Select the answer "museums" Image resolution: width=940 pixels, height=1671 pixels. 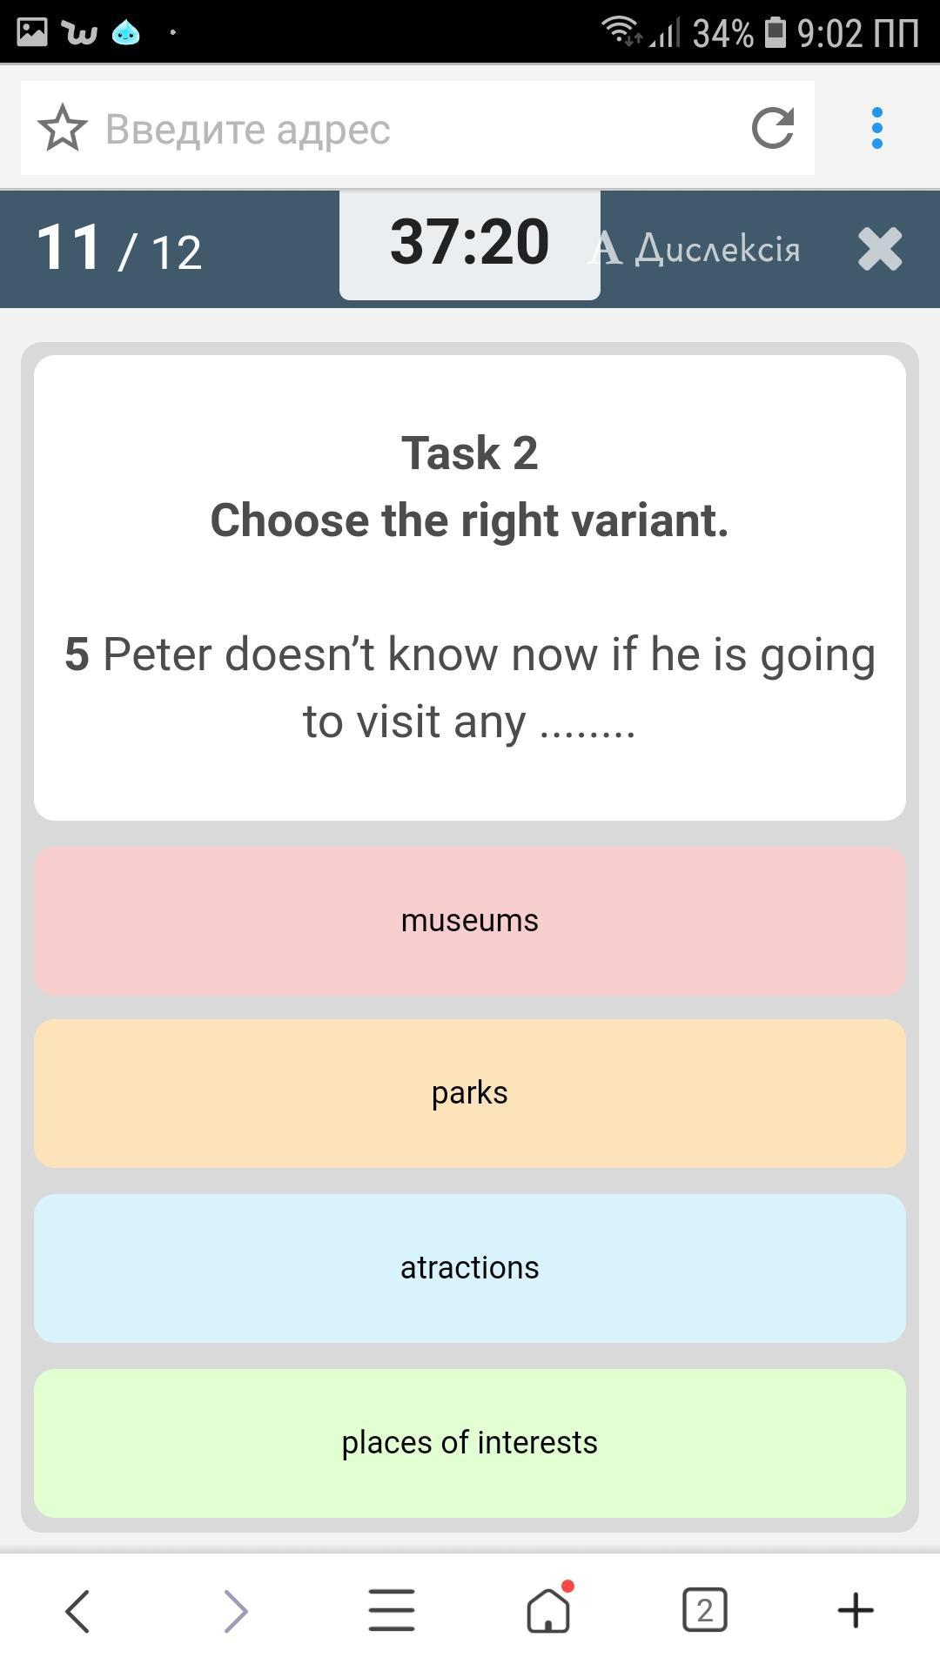click(x=470, y=921)
